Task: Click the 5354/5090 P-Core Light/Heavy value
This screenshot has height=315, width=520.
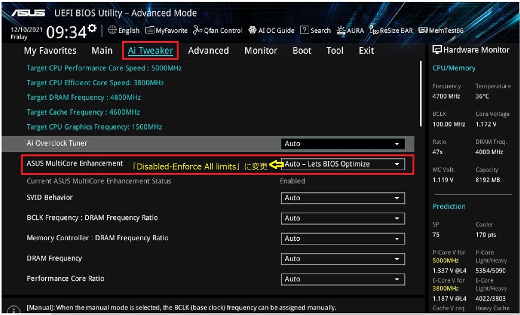Action: pos(491,270)
